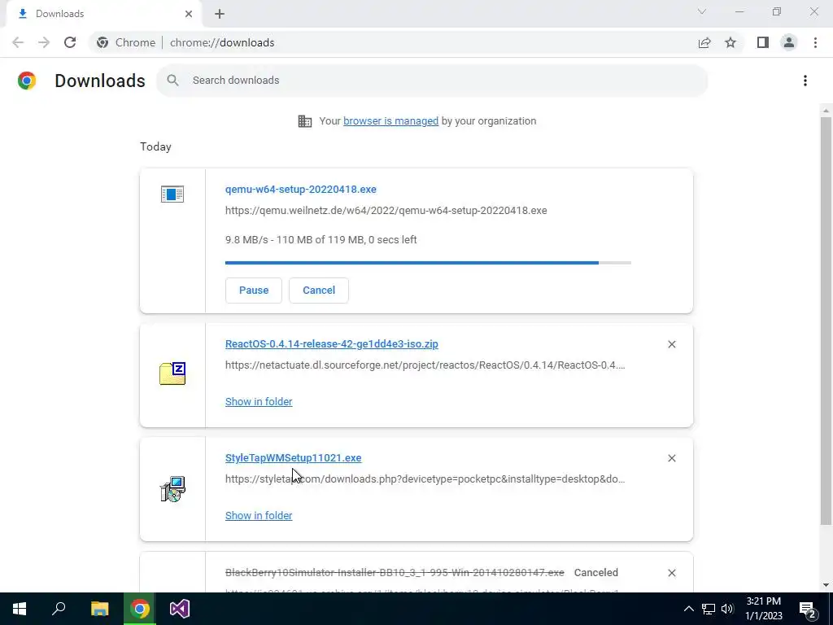Click the browser forward arrow
833x625 pixels.
[x=44, y=42]
